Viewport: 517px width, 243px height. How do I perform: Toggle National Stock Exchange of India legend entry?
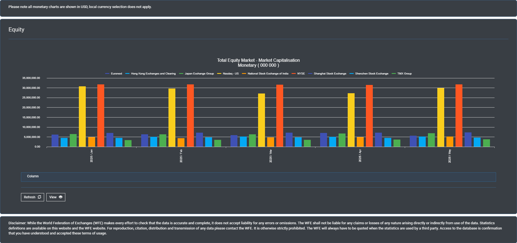pyautogui.click(x=268, y=74)
